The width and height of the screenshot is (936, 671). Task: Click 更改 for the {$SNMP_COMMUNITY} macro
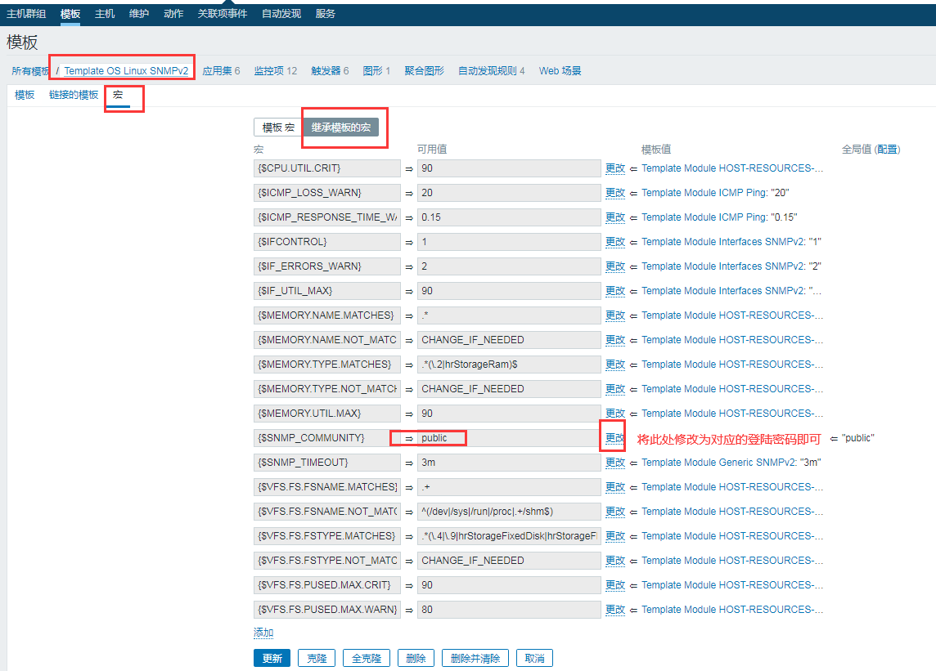point(614,438)
